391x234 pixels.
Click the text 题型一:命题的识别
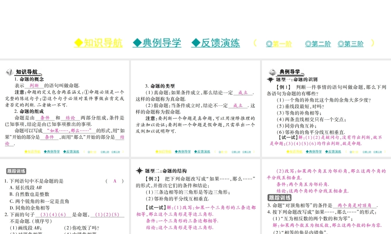(297, 80)
